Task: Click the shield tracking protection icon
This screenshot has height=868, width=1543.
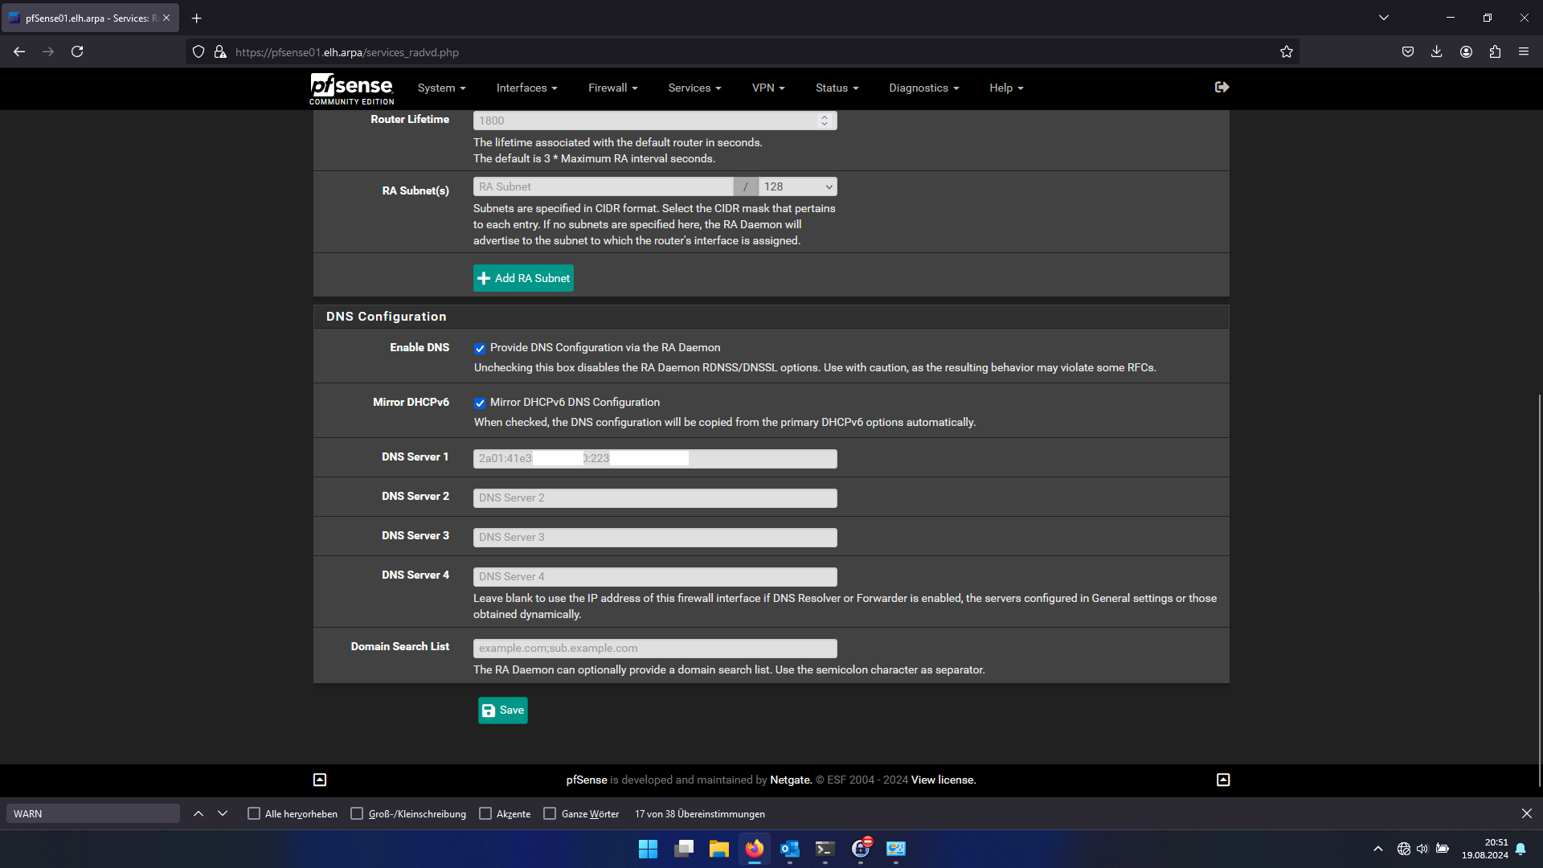Action: tap(199, 51)
